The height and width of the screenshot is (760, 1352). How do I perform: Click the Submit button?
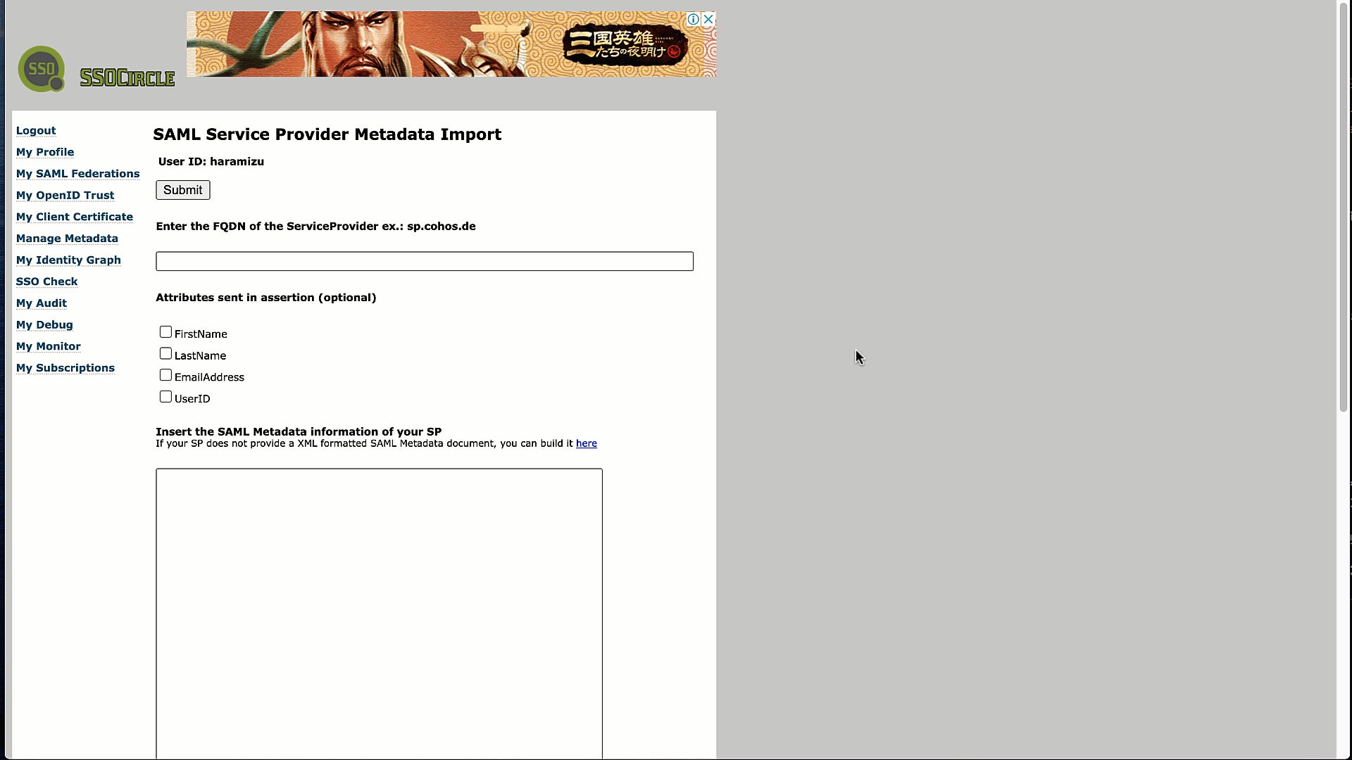click(x=183, y=189)
